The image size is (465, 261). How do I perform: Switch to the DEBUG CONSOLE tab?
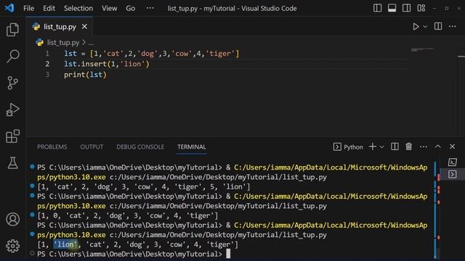pyautogui.click(x=140, y=146)
